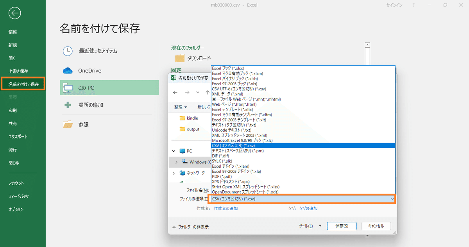Click the help question mark in title bar

tap(414, 5)
